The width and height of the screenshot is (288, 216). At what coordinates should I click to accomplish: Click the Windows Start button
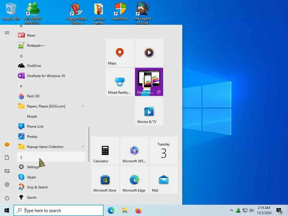click(x=7, y=210)
